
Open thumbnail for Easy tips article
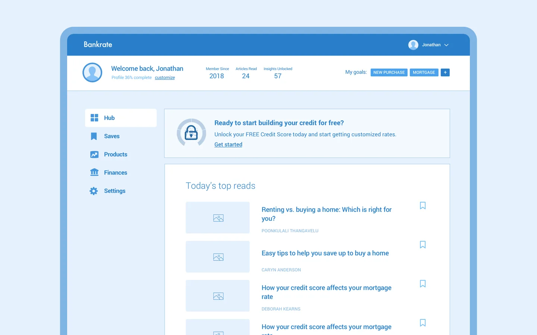click(x=218, y=257)
